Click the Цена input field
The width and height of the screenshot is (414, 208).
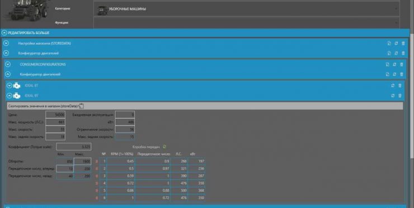point(55,115)
